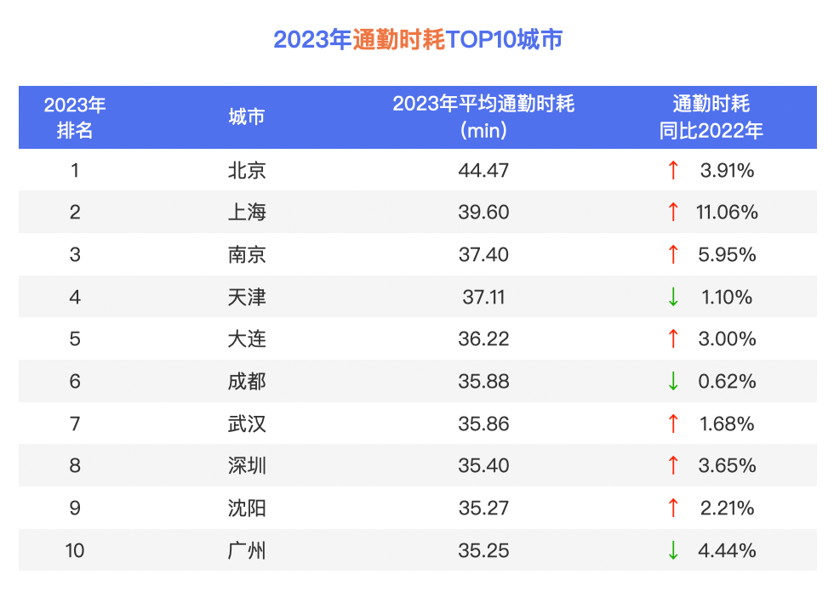The image size is (834, 597).
Task: Click rank number 1 in 北京 row
Action: [x=75, y=171]
